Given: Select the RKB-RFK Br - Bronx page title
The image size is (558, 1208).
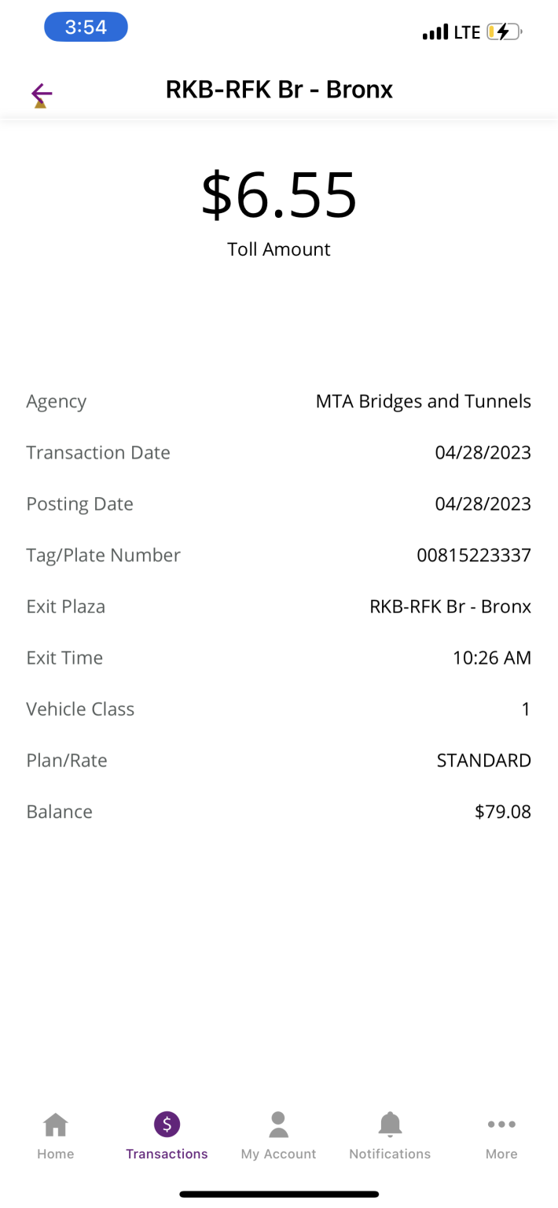Looking at the screenshot, I should 279,90.
